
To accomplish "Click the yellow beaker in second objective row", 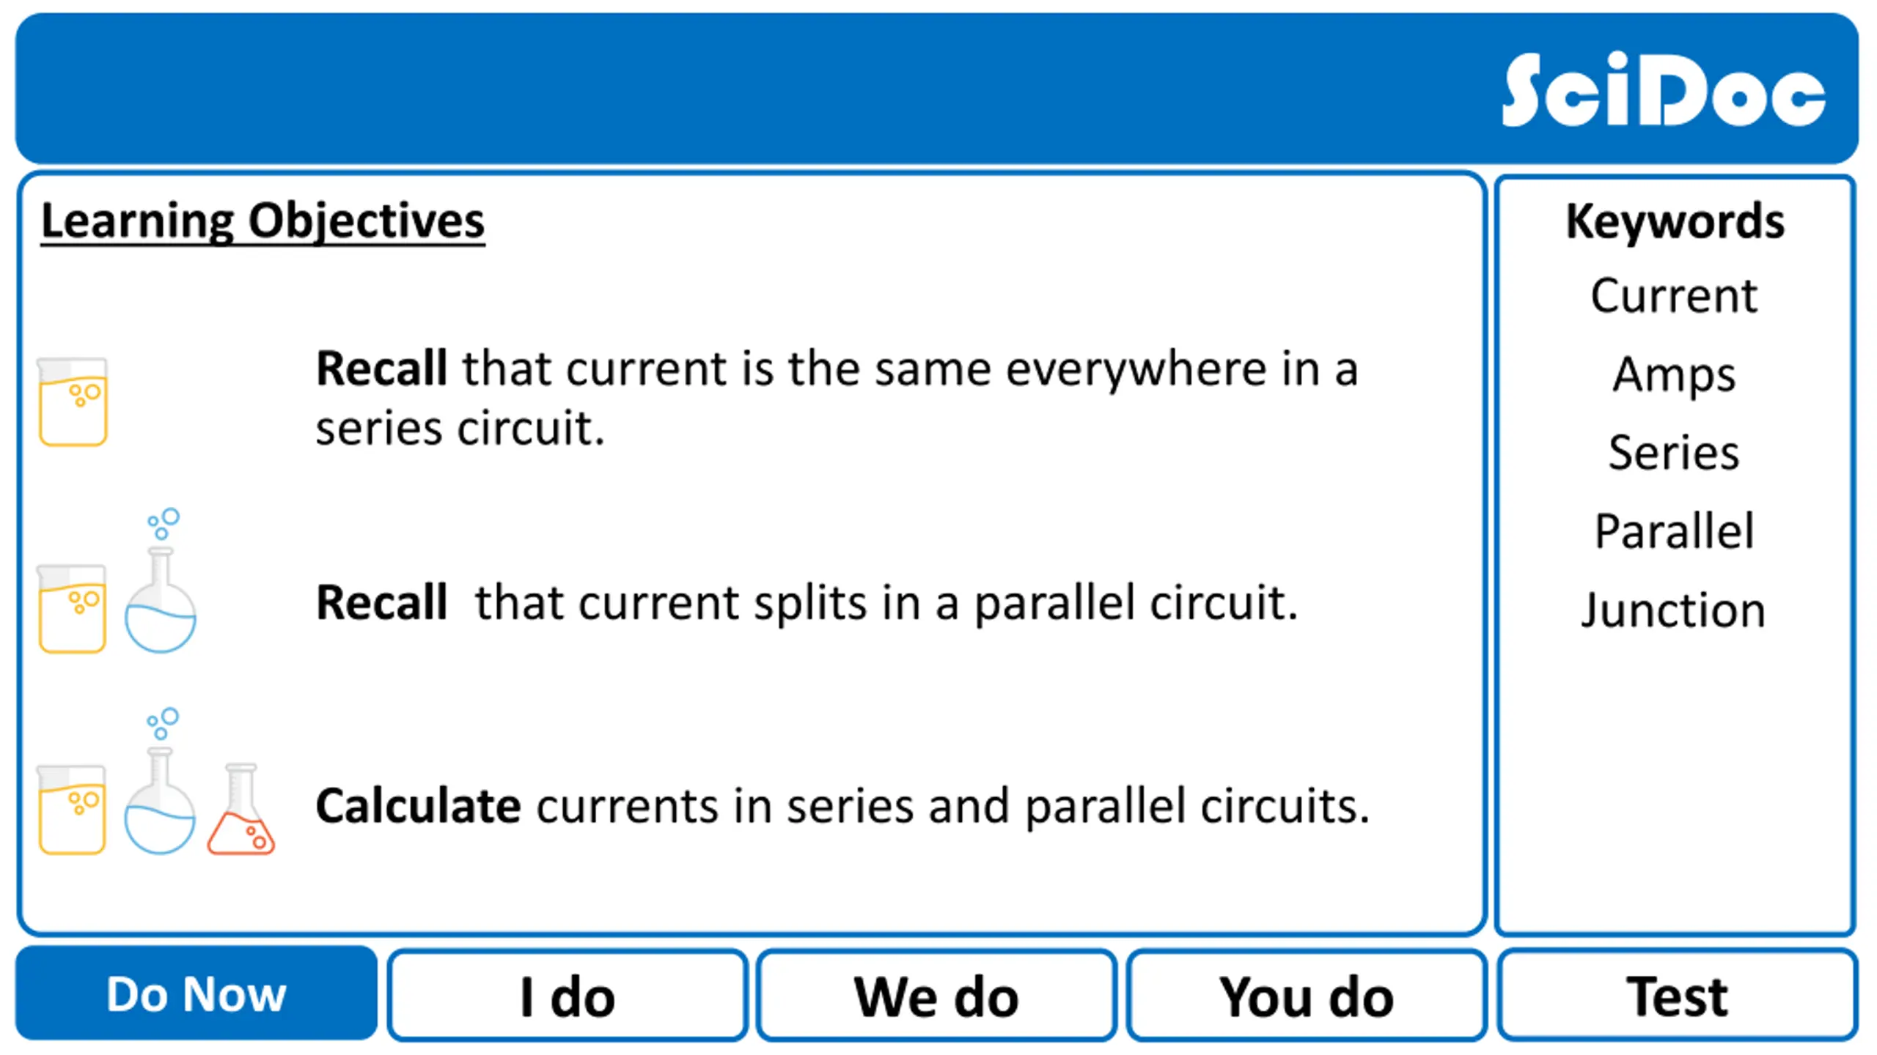I will pyautogui.click(x=73, y=608).
